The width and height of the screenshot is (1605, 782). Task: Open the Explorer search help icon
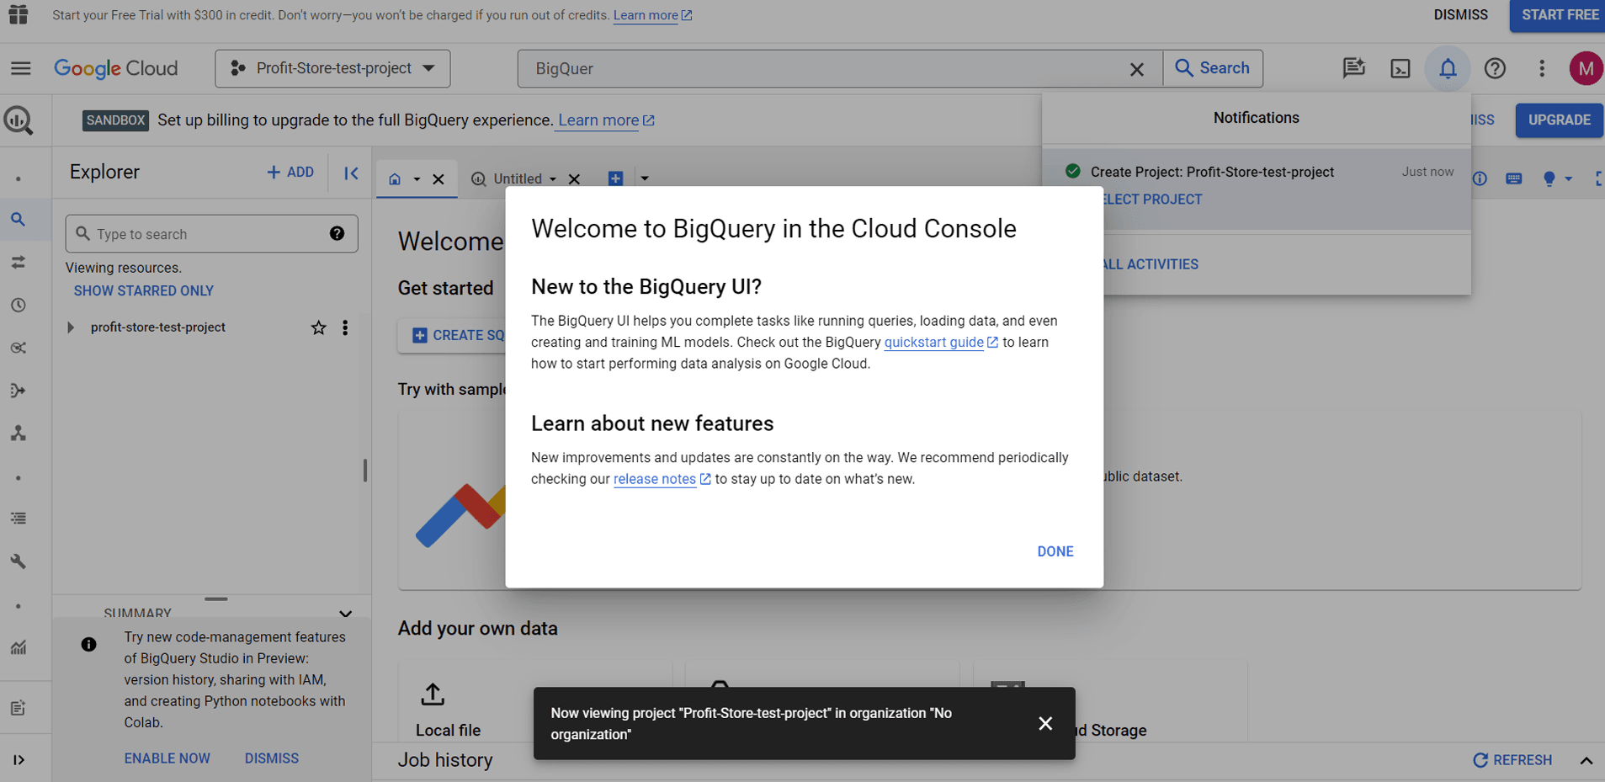[x=337, y=234]
